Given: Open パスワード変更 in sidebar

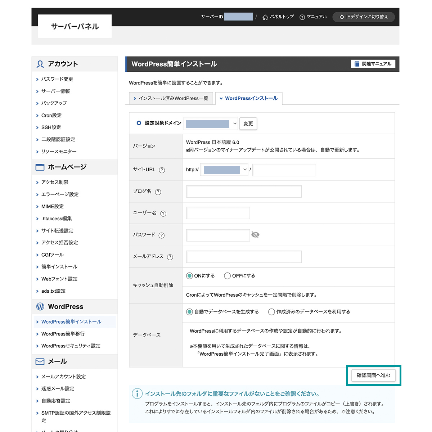Looking at the screenshot, I should [x=57, y=79].
